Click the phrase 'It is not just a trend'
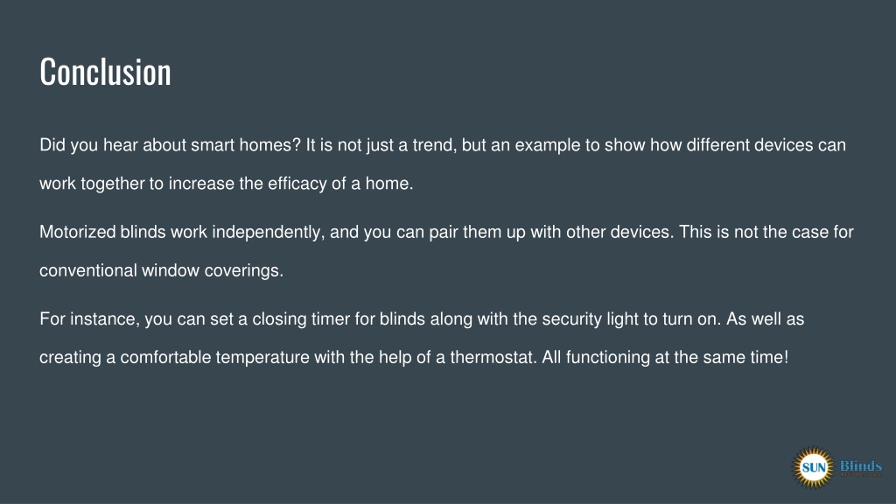 [x=381, y=145]
